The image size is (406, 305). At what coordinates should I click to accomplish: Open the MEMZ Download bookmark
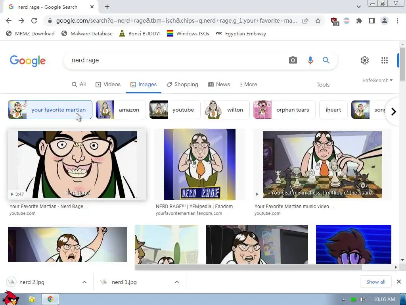pos(30,33)
